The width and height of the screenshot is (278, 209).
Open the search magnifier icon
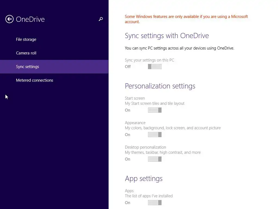click(101, 19)
